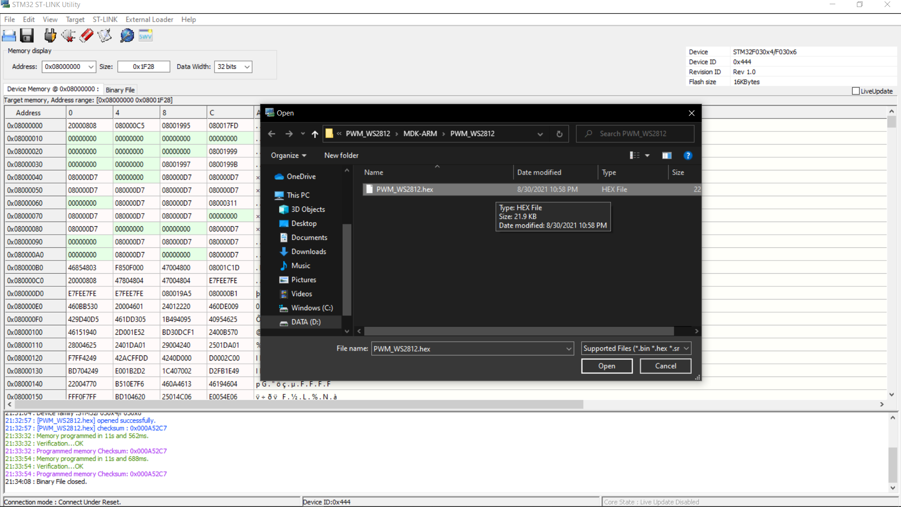
Task: Switch to the Device Memory tab
Action: coord(53,89)
